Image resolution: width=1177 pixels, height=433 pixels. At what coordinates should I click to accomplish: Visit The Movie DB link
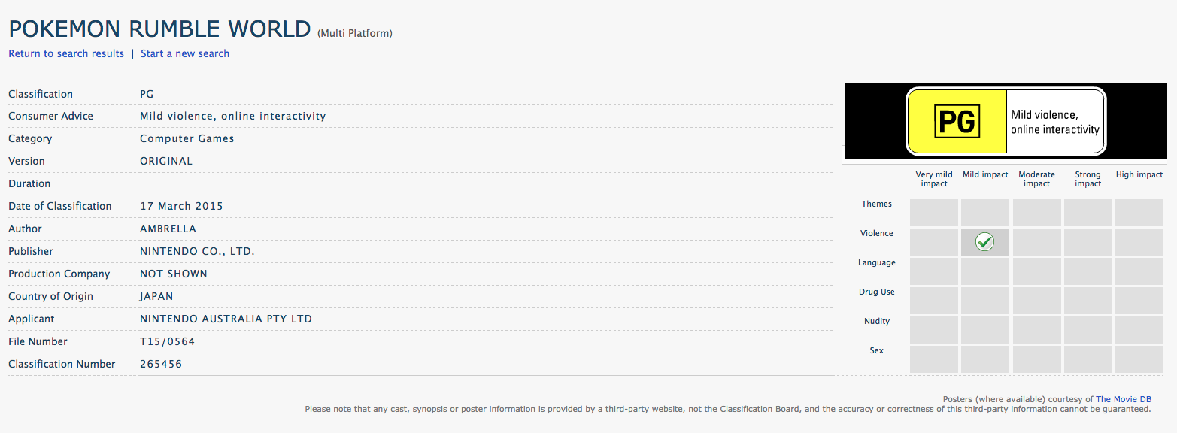pyautogui.click(x=1124, y=399)
